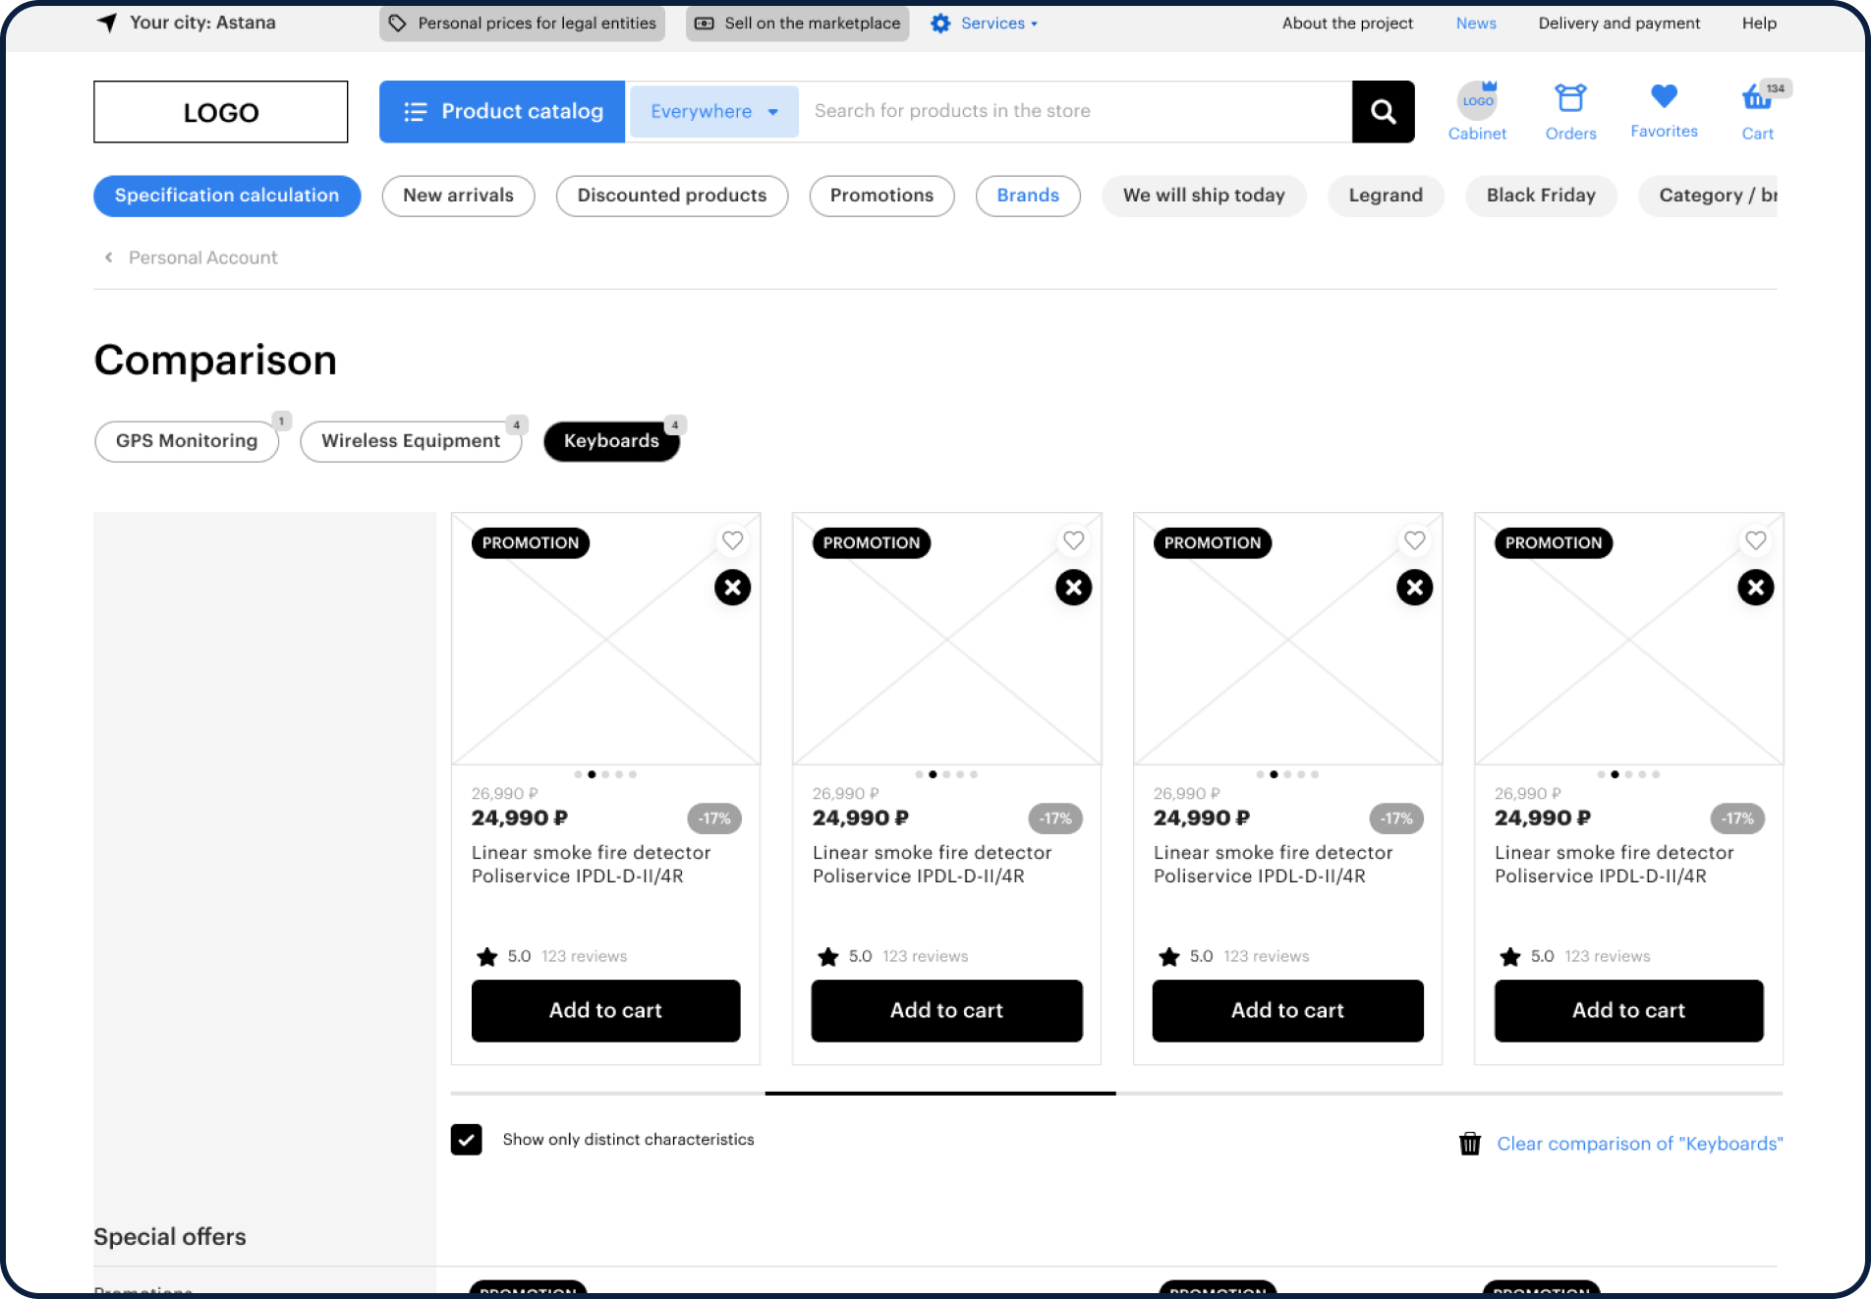Image resolution: width=1871 pixels, height=1299 pixels.
Task: Open the Product catalog menu
Action: (502, 112)
